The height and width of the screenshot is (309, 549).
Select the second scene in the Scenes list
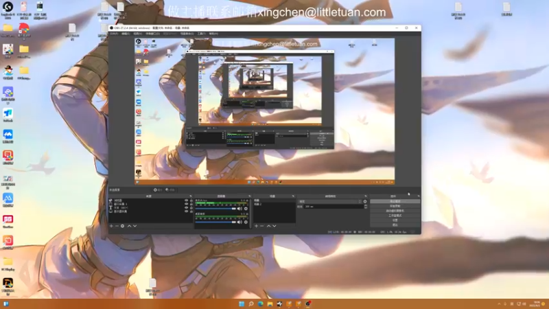[274, 204]
